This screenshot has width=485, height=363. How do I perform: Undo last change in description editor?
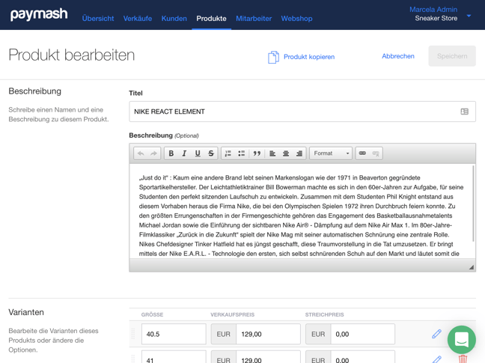[141, 153]
